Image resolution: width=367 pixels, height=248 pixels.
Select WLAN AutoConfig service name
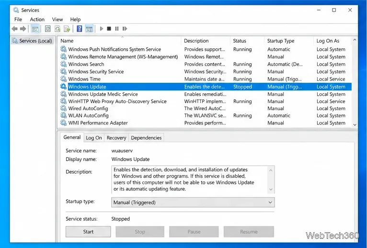pos(88,115)
